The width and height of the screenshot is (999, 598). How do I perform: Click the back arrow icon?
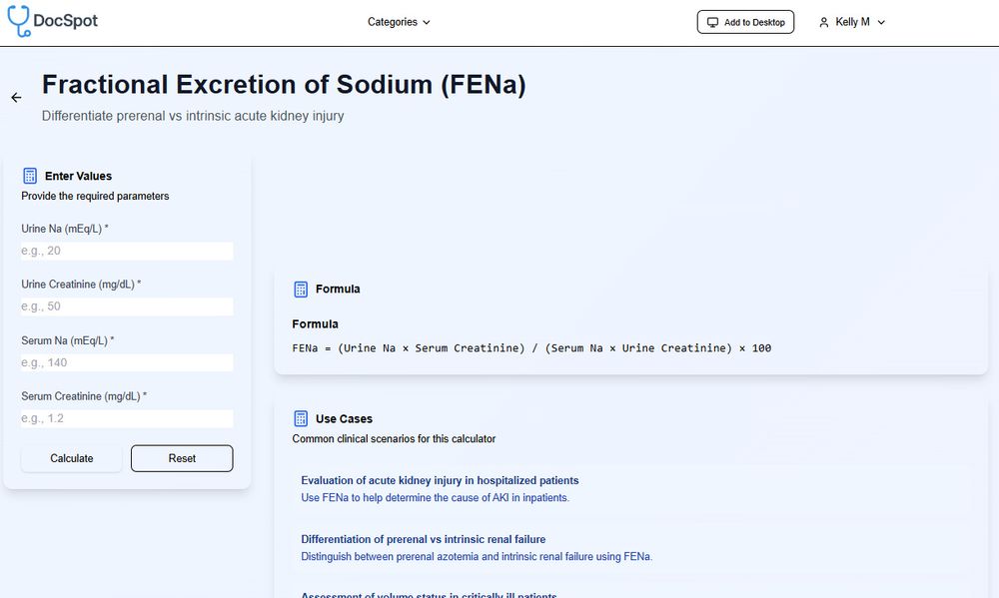(16, 98)
